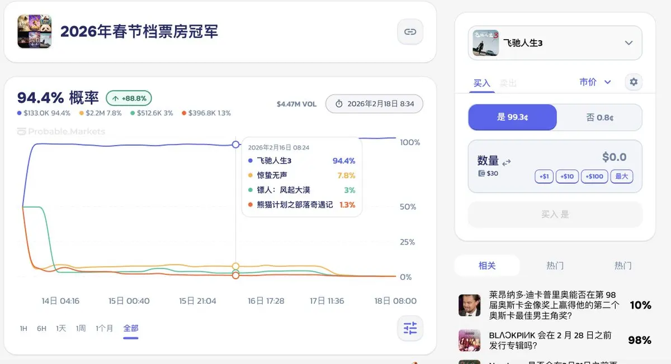Select the 否 0.8¢ option

(x=599, y=117)
